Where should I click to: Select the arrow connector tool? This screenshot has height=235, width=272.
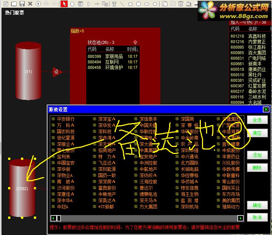[97, 4]
